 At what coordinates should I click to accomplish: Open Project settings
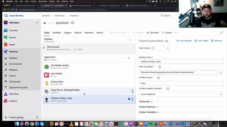(x=16, y=117)
